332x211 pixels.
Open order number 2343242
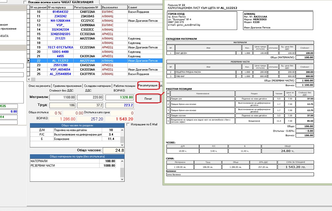[x=61, y=16]
